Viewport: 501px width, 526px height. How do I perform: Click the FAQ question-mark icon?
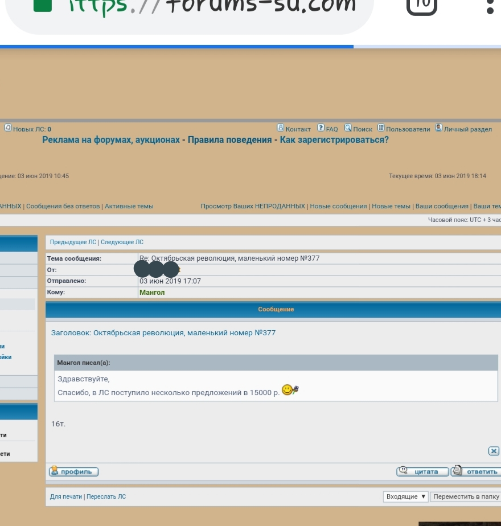coord(321,128)
